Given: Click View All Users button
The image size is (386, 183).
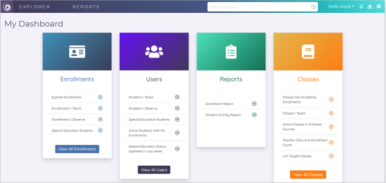Looking at the screenshot, I should pos(154,170).
